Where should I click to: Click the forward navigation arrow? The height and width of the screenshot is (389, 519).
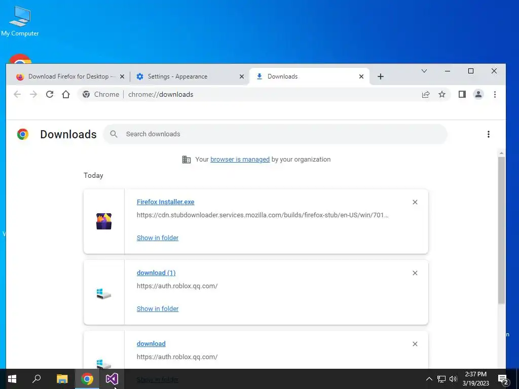click(33, 94)
